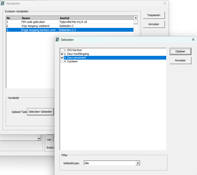Click the Toepassen button
This screenshot has width=197, height=175.
coord(154,15)
